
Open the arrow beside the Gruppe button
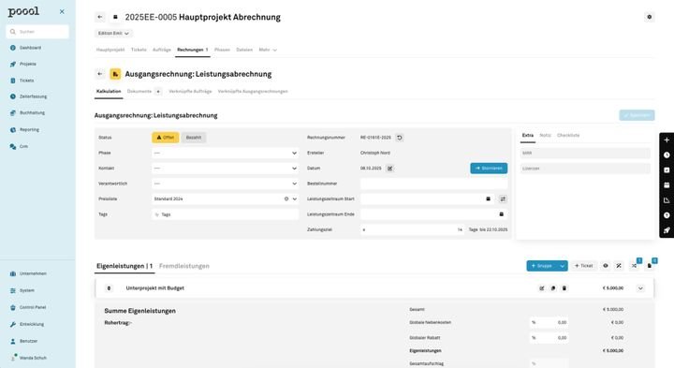562,266
